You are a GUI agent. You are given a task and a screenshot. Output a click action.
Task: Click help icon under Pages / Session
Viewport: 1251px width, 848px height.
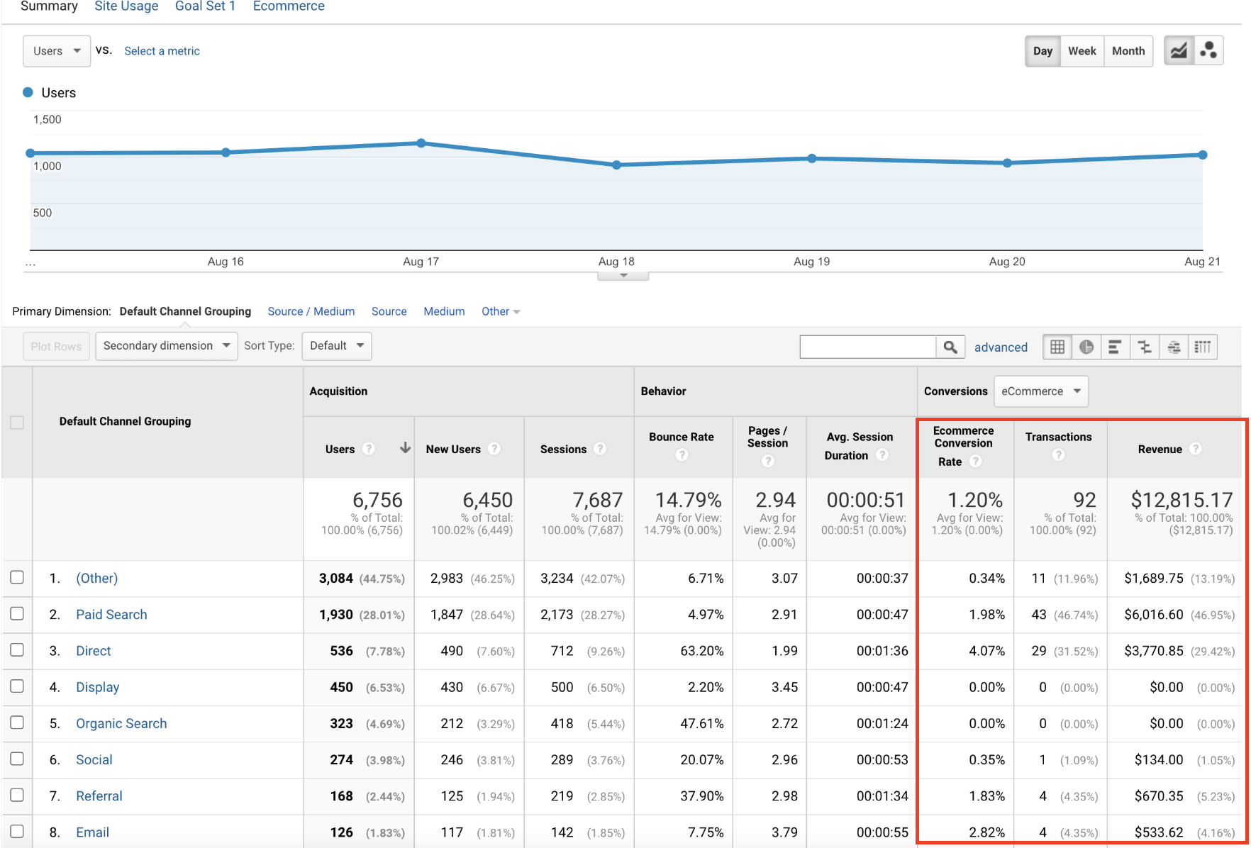point(767,462)
